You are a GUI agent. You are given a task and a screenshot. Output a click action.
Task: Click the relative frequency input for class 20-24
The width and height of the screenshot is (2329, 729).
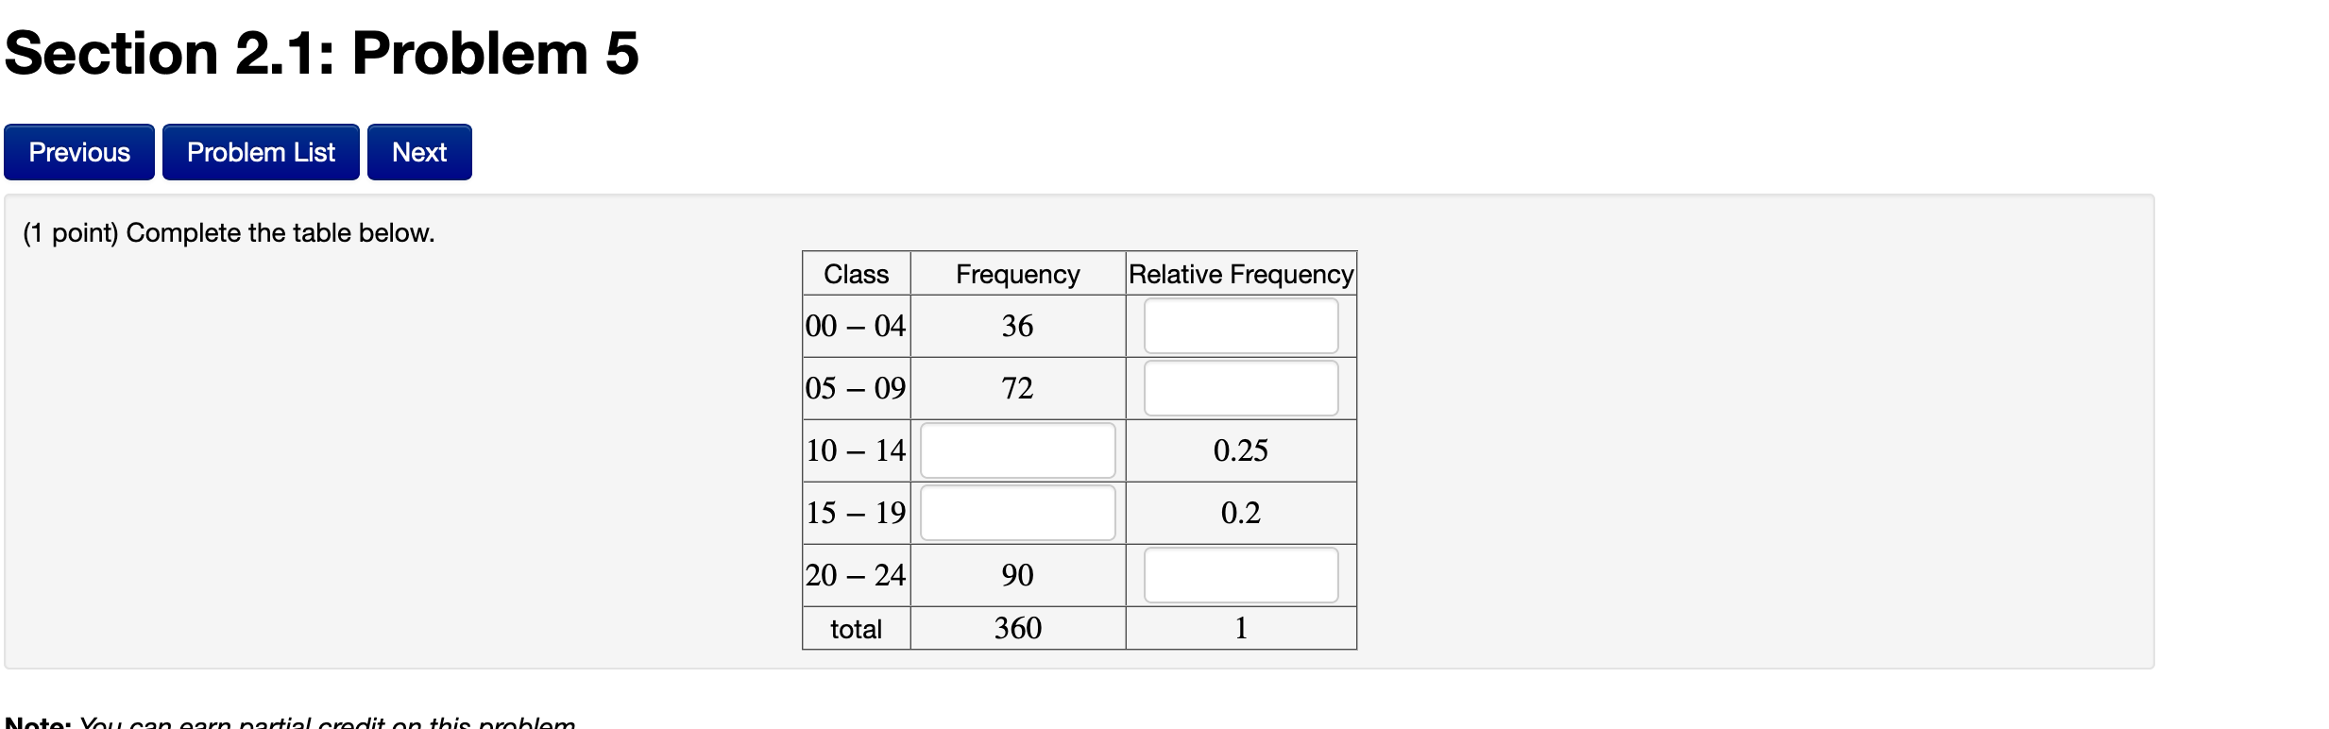click(1240, 574)
